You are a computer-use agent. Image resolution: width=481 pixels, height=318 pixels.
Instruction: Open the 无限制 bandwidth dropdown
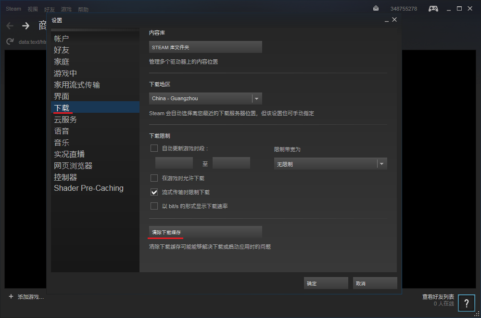(331, 164)
